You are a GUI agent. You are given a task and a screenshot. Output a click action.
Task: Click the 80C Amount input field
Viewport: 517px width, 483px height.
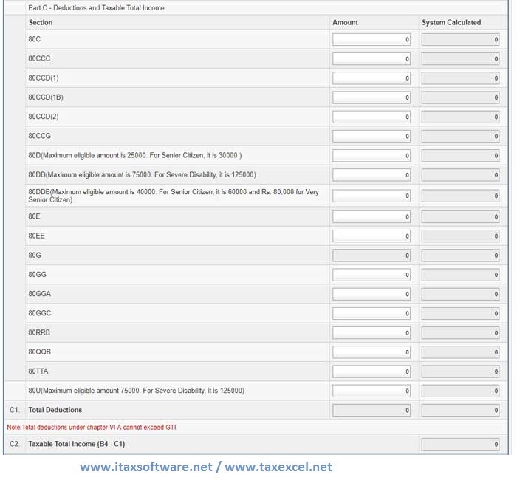[x=372, y=39]
